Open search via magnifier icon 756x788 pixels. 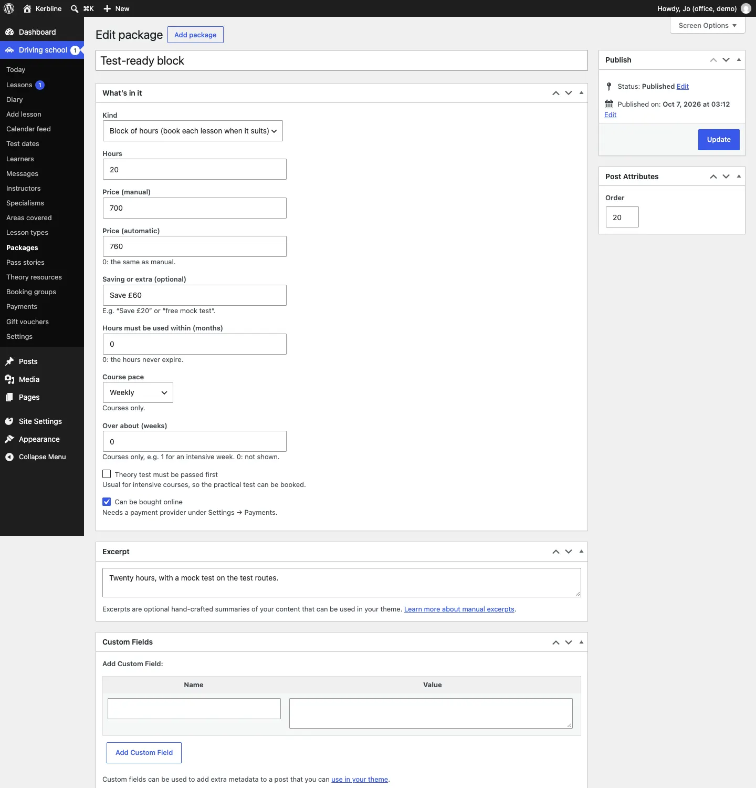75,9
